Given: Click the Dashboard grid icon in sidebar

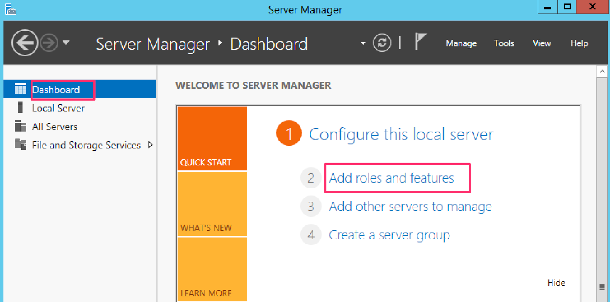Looking at the screenshot, I should pyautogui.click(x=20, y=89).
